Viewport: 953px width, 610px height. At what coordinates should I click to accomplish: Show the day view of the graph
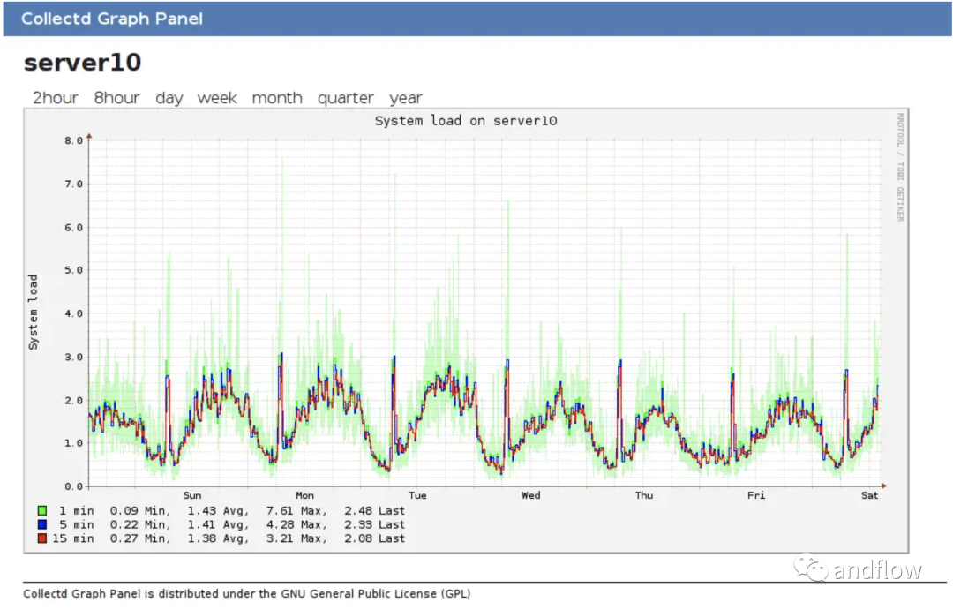[169, 98]
